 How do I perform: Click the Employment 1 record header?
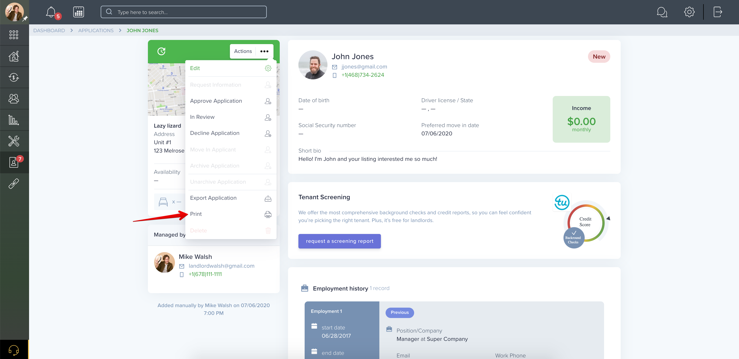pyautogui.click(x=326, y=311)
